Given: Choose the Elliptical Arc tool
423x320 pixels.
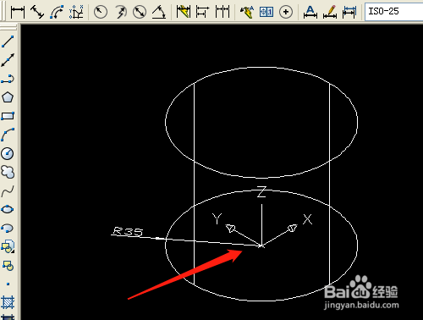Looking at the screenshot, I should [x=8, y=228].
